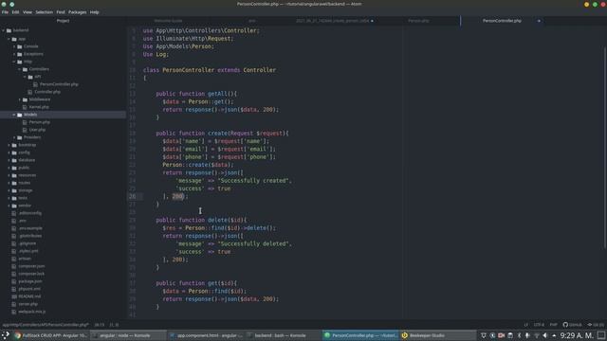
Task: Collapse the Models folder arrow
Action: pos(14,115)
